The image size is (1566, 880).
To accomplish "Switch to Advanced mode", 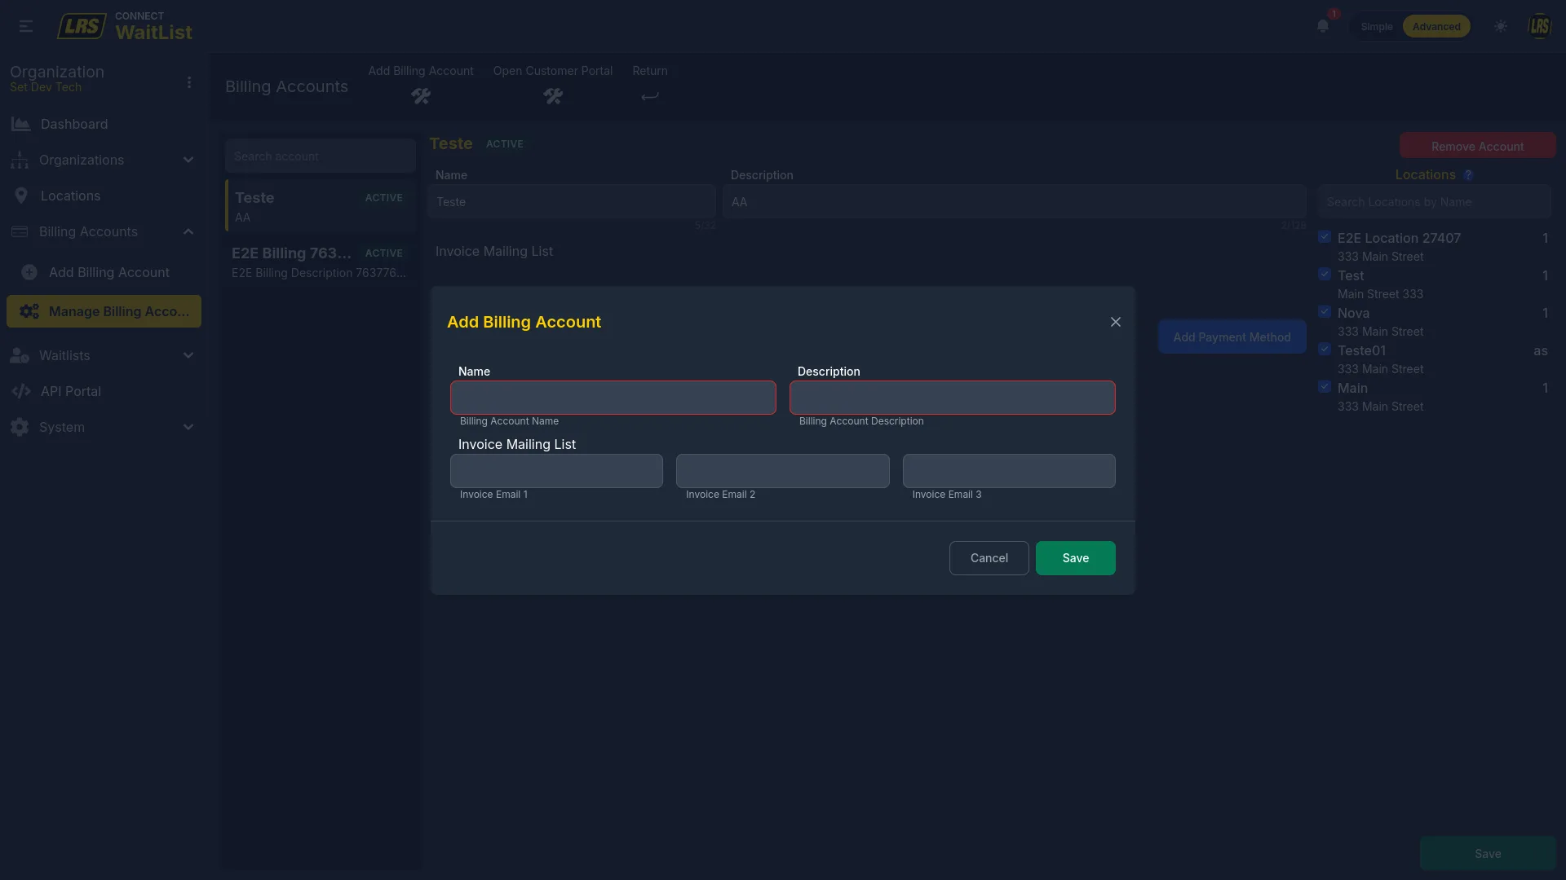I will click(x=1436, y=27).
